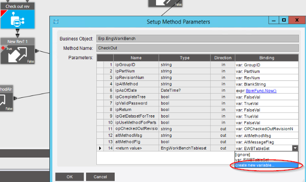Select the ipValidPassword parameter name
Viewport: 306px width, 182px height.
click(x=136, y=103)
